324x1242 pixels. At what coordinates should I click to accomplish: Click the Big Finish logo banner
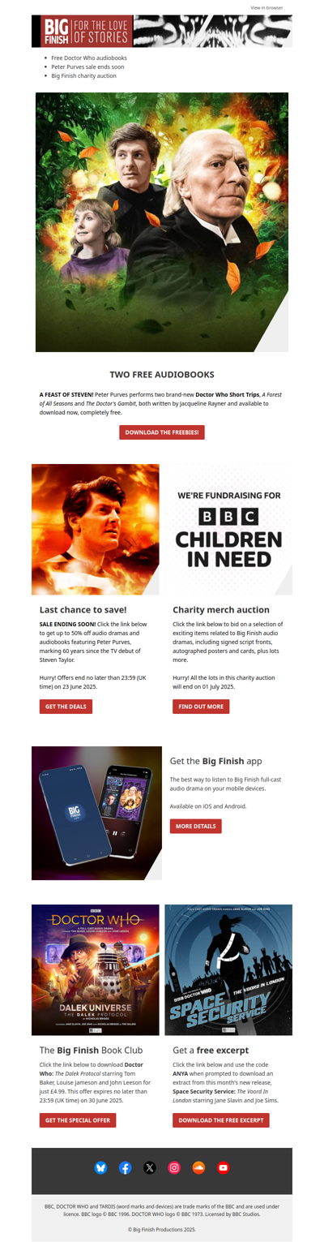(x=162, y=32)
